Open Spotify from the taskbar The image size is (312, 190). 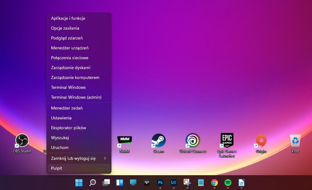pos(228,183)
